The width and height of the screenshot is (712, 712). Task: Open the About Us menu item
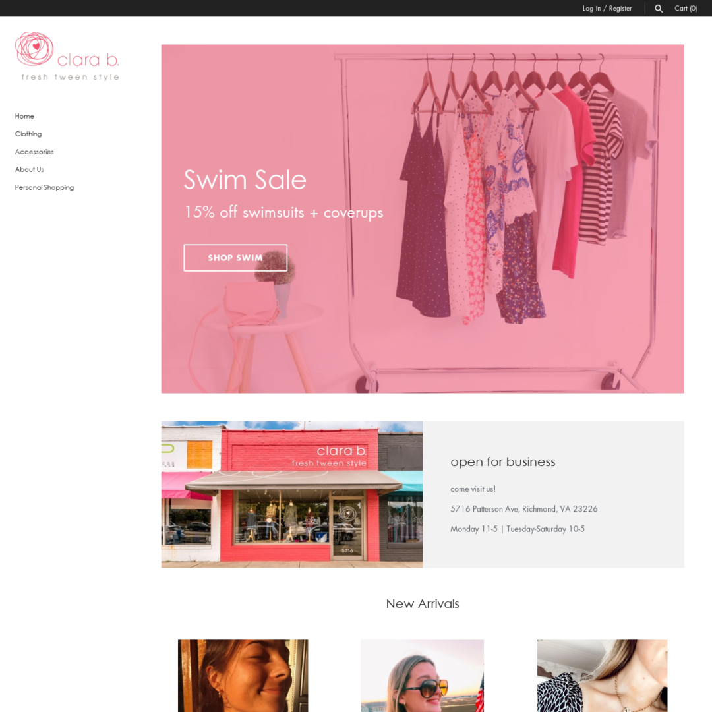[30, 169]
